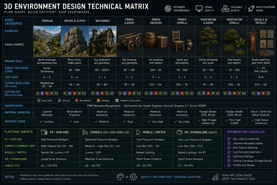Click the Multi-Platform Ready rocket icon
The image size is (277, 185).
251,8
